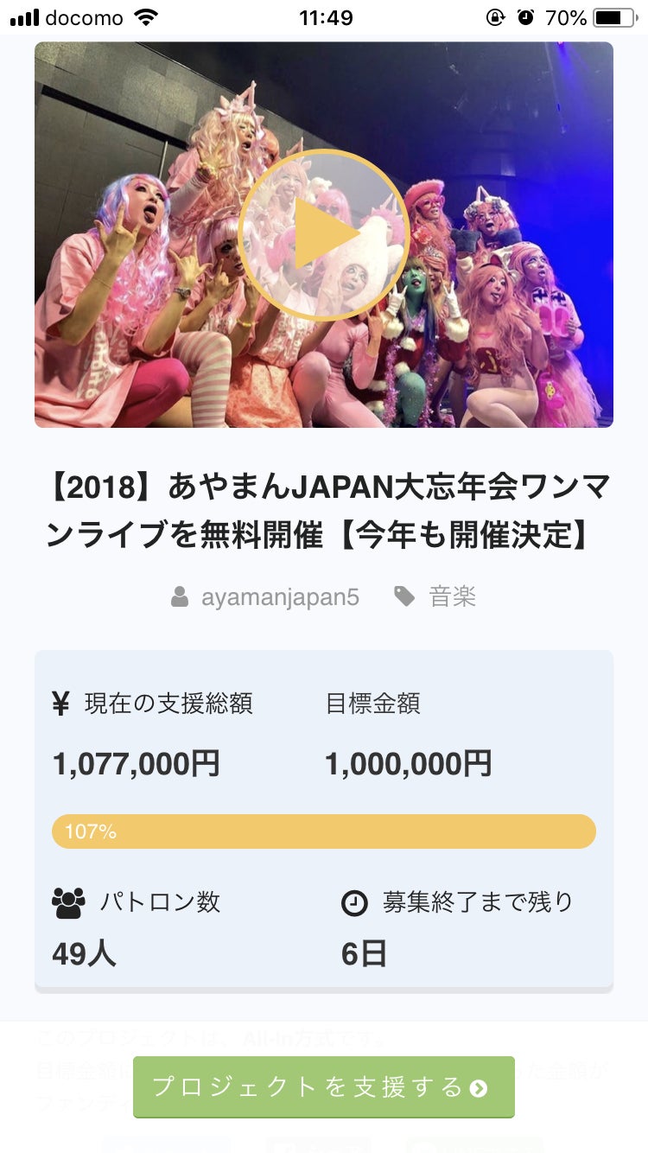This screenshot has height=1153, width=648.
Task: Open the 音楽 category link
Action: tap(453, 597)
